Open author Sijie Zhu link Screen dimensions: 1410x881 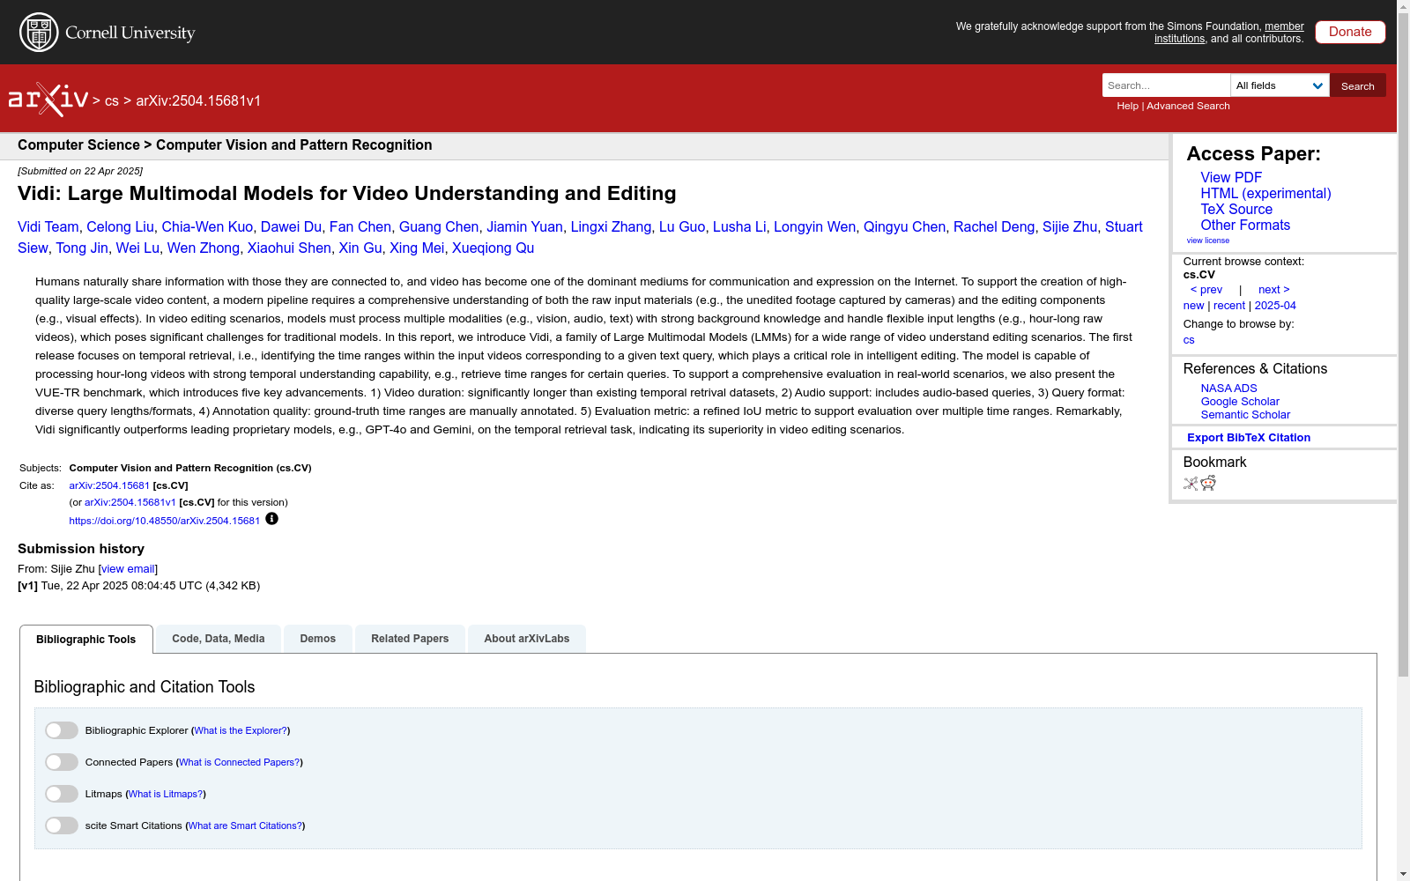pyautogui.click(x=1070, y=227)
